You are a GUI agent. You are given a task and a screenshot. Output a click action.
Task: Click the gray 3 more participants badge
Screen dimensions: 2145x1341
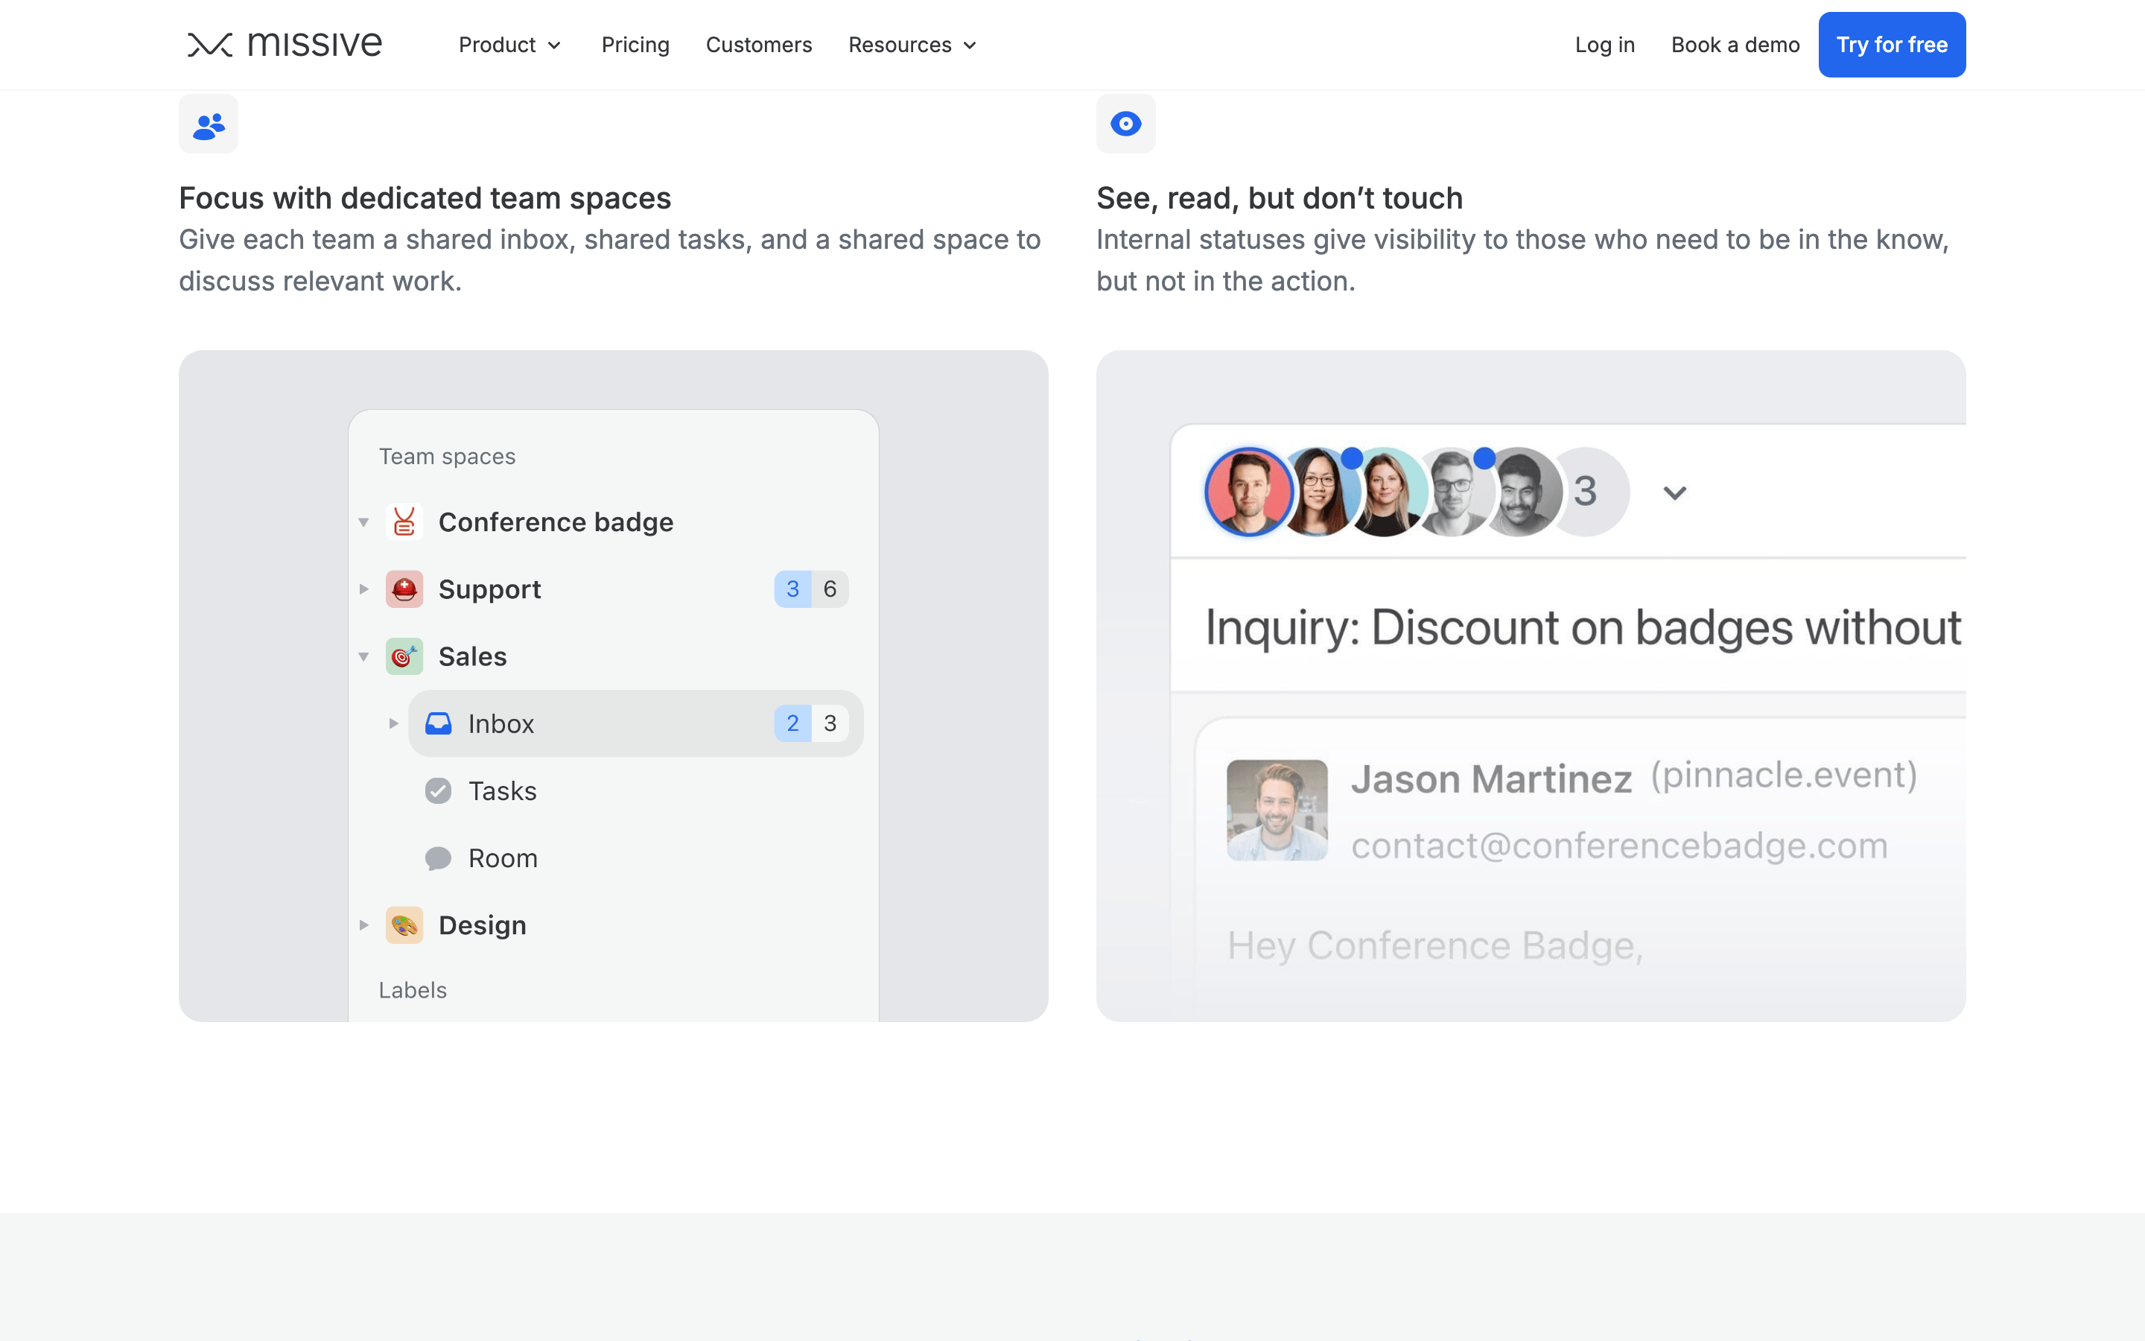click(1590, 492)
